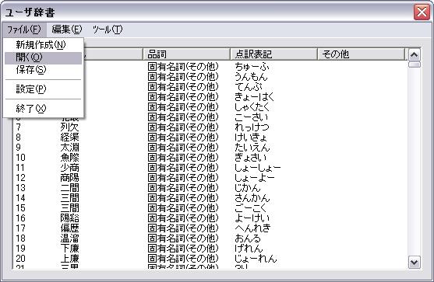Open the ツール(T) menu
The height and width of the screenshot is (282, 434).
tap(107, 30)
